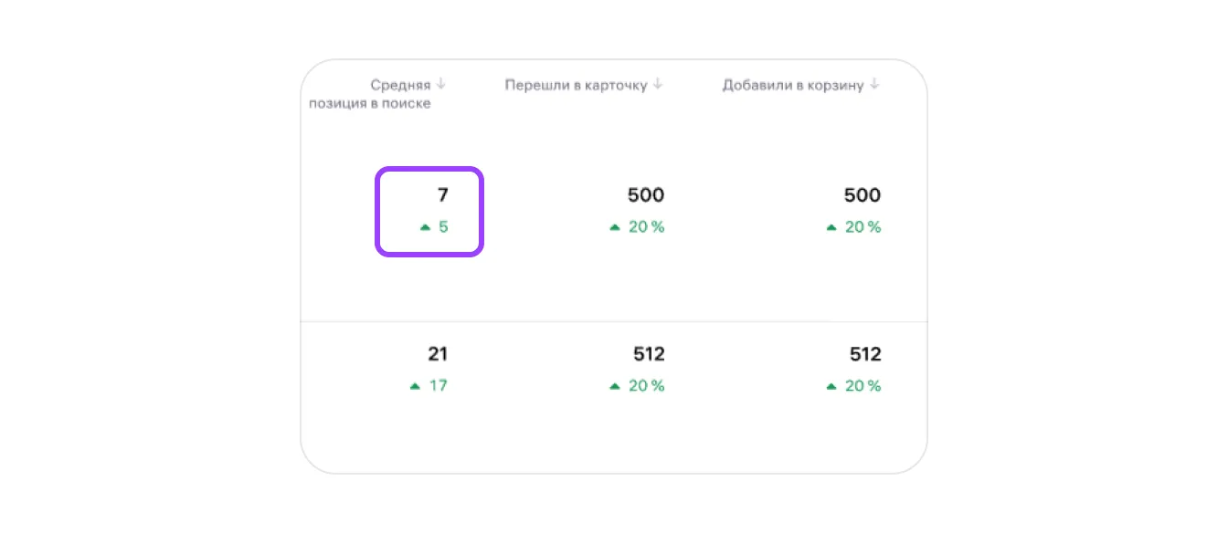This screenshot has height=533, width=1228.
Task: Click green triangle under 500 in Добавили в корзину
Action: (831, 227)
